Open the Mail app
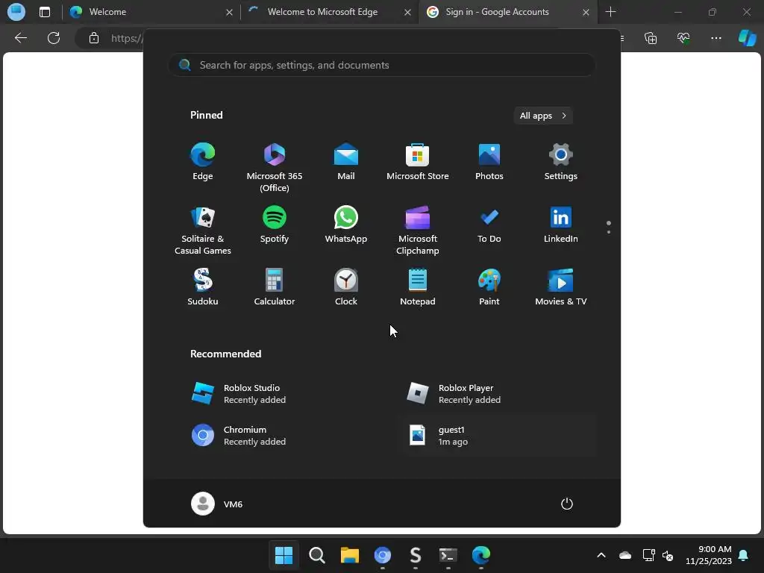This screenshot has height=573, width=764. [346, 162]
